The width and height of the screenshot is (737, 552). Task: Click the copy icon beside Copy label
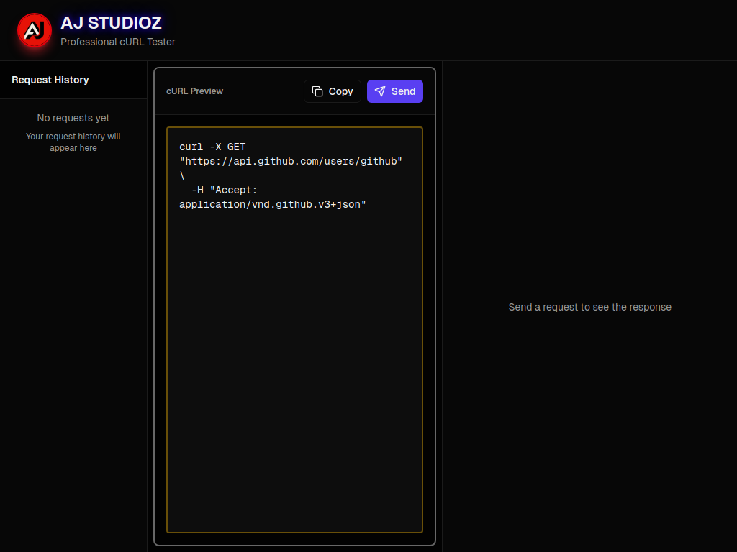click(x=317, y=91)
